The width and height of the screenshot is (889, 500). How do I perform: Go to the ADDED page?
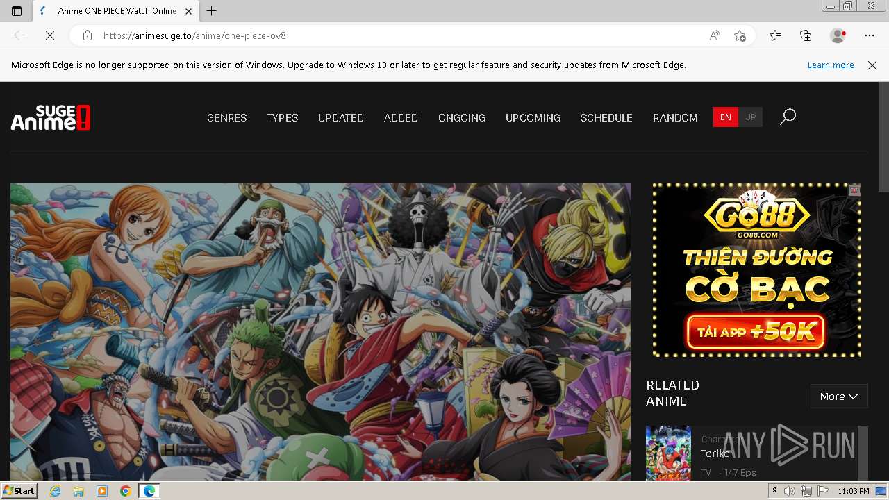[x=401, y=118]
